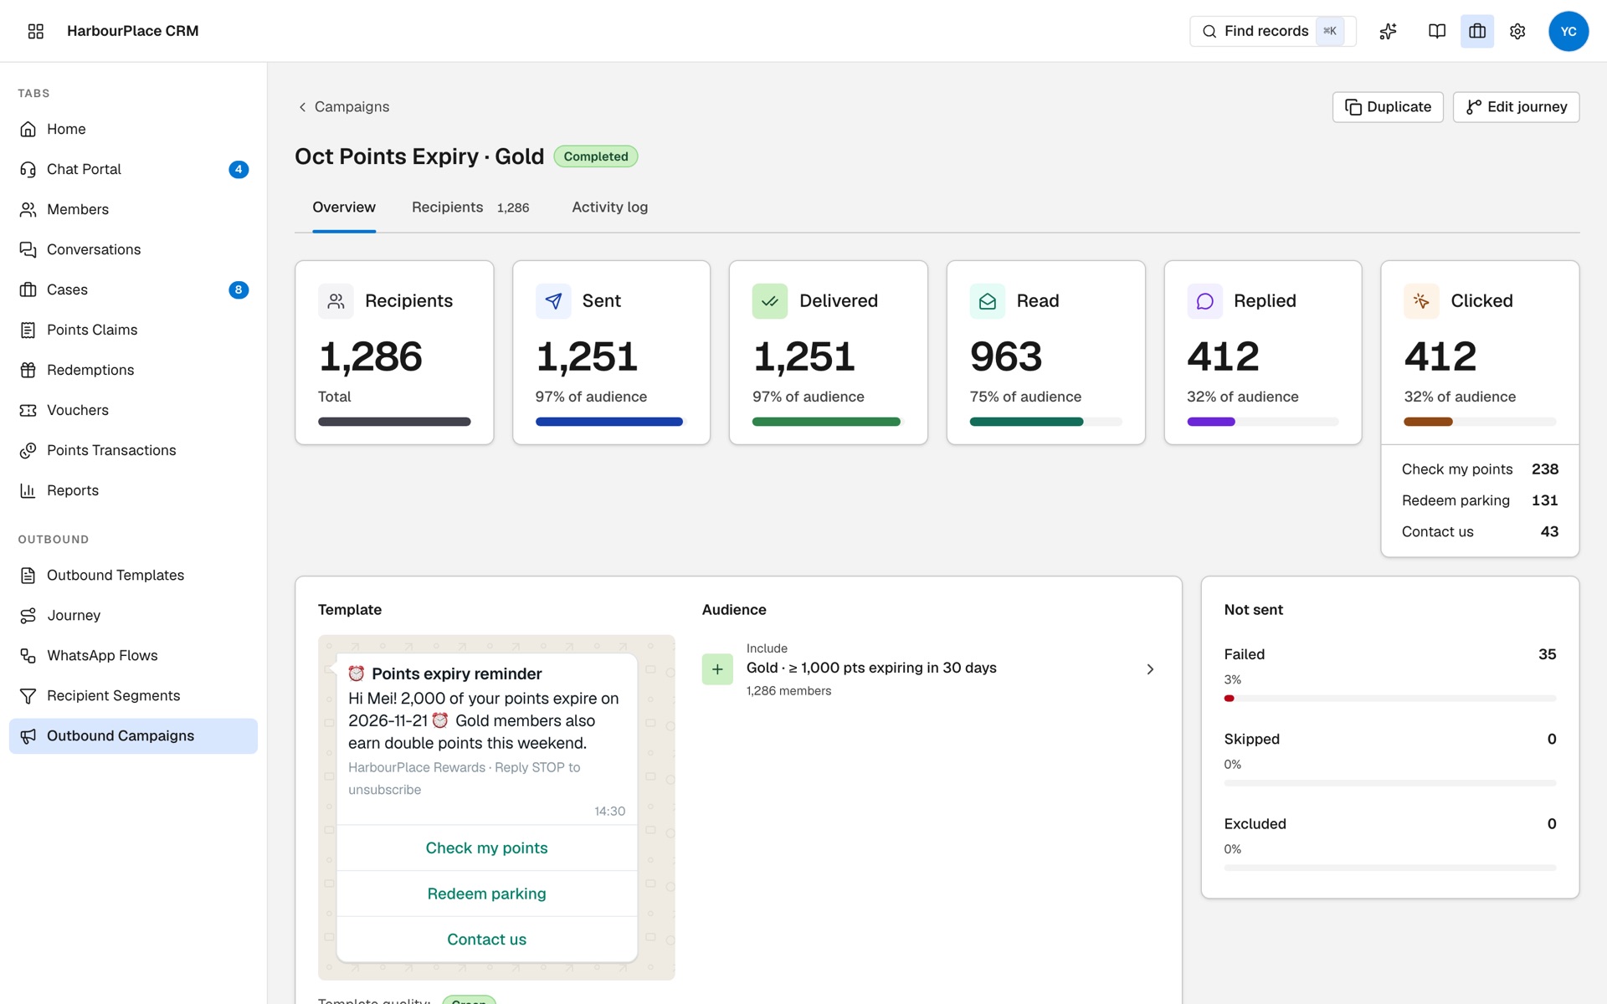Switch to the Recipients tab
The height and width of the screenshot is (1004, 1607).
point(470,207)
